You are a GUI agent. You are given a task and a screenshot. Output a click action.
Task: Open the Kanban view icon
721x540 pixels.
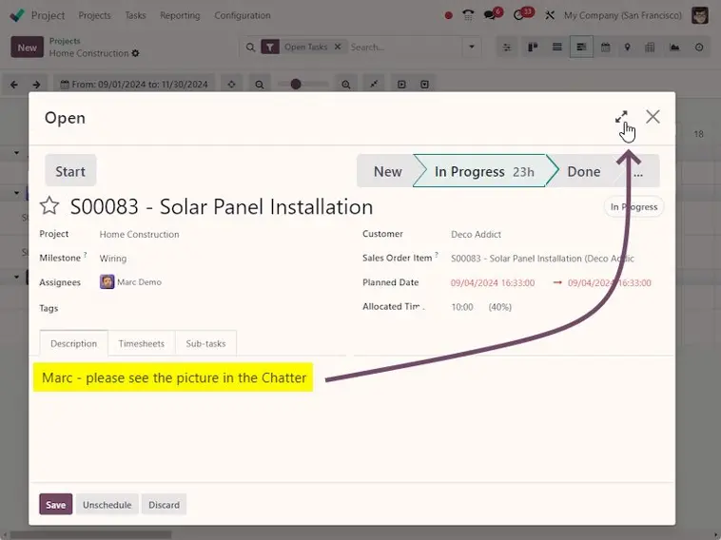[x=533, y=48]
